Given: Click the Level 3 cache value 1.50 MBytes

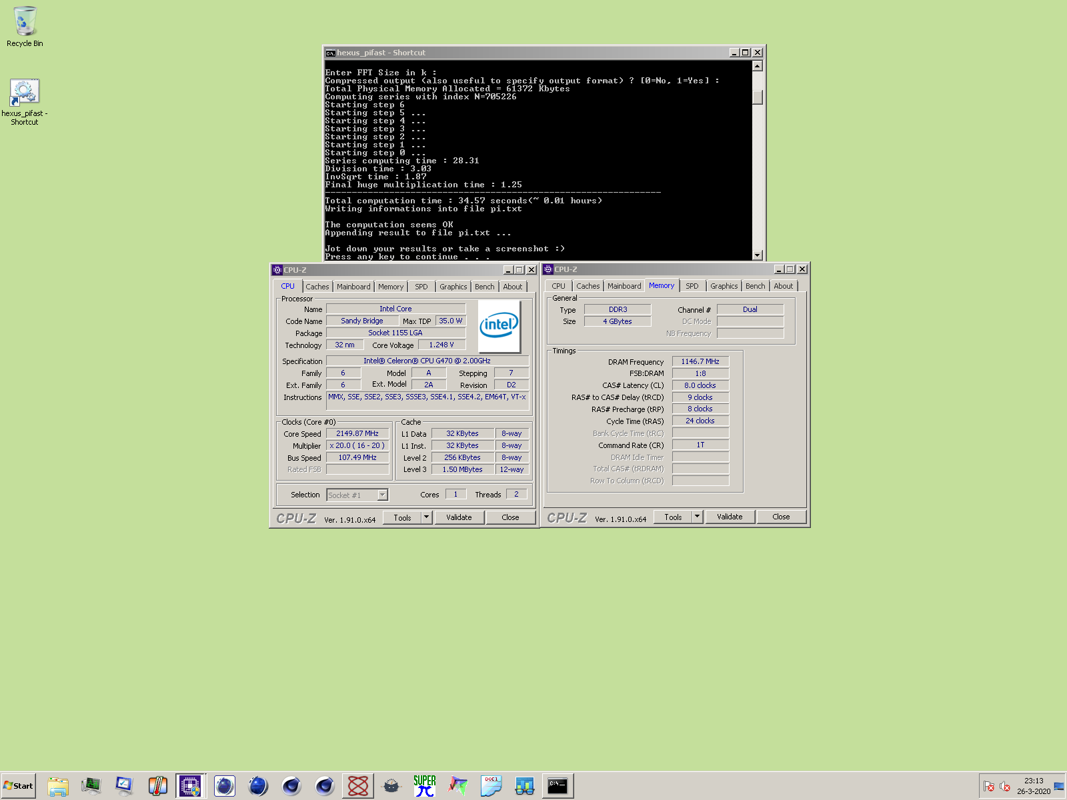Looking at the screenshot, I should (463, 469).
